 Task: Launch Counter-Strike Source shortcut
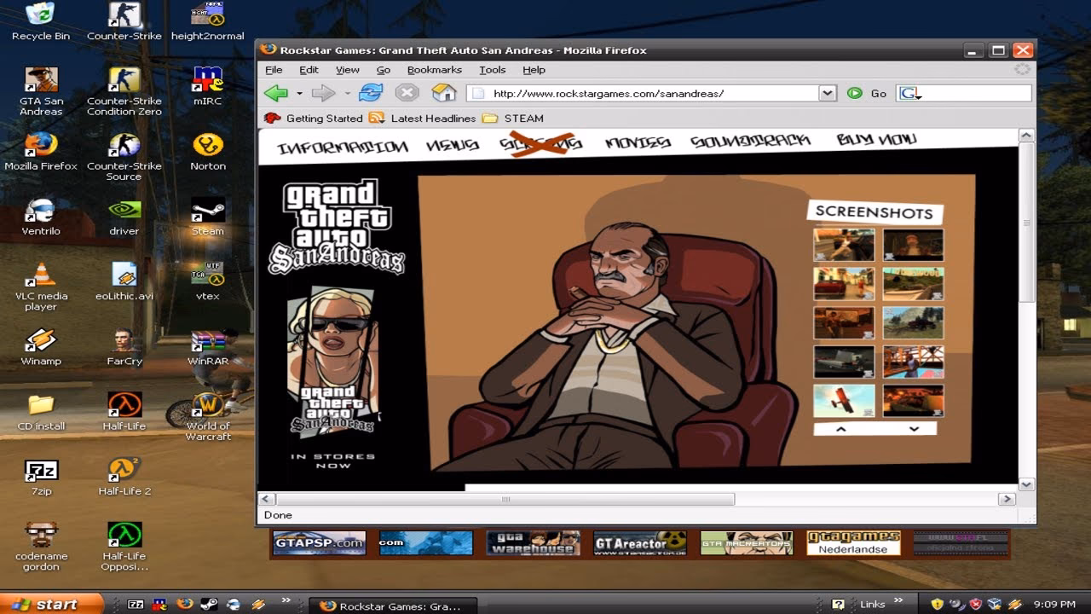[x=124, y=157]
